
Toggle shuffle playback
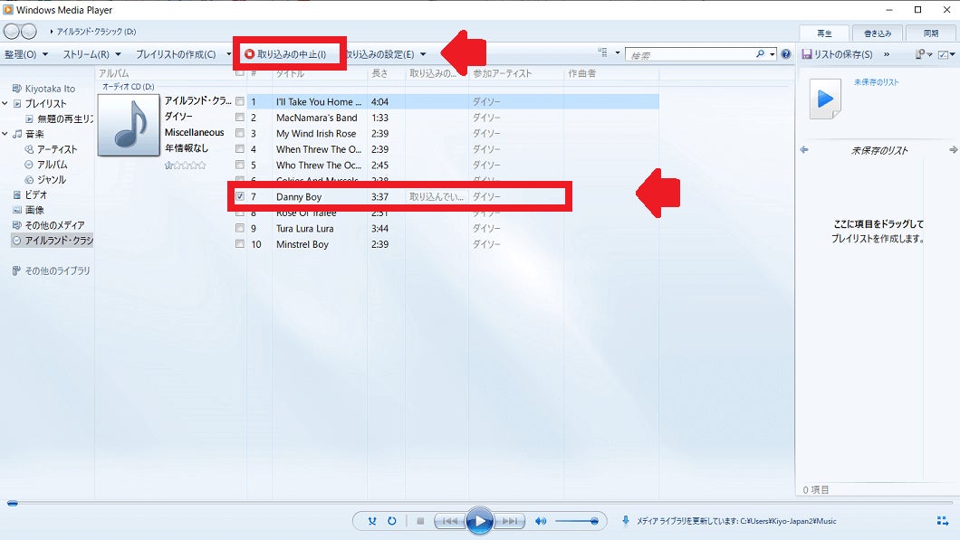(372, 521)
